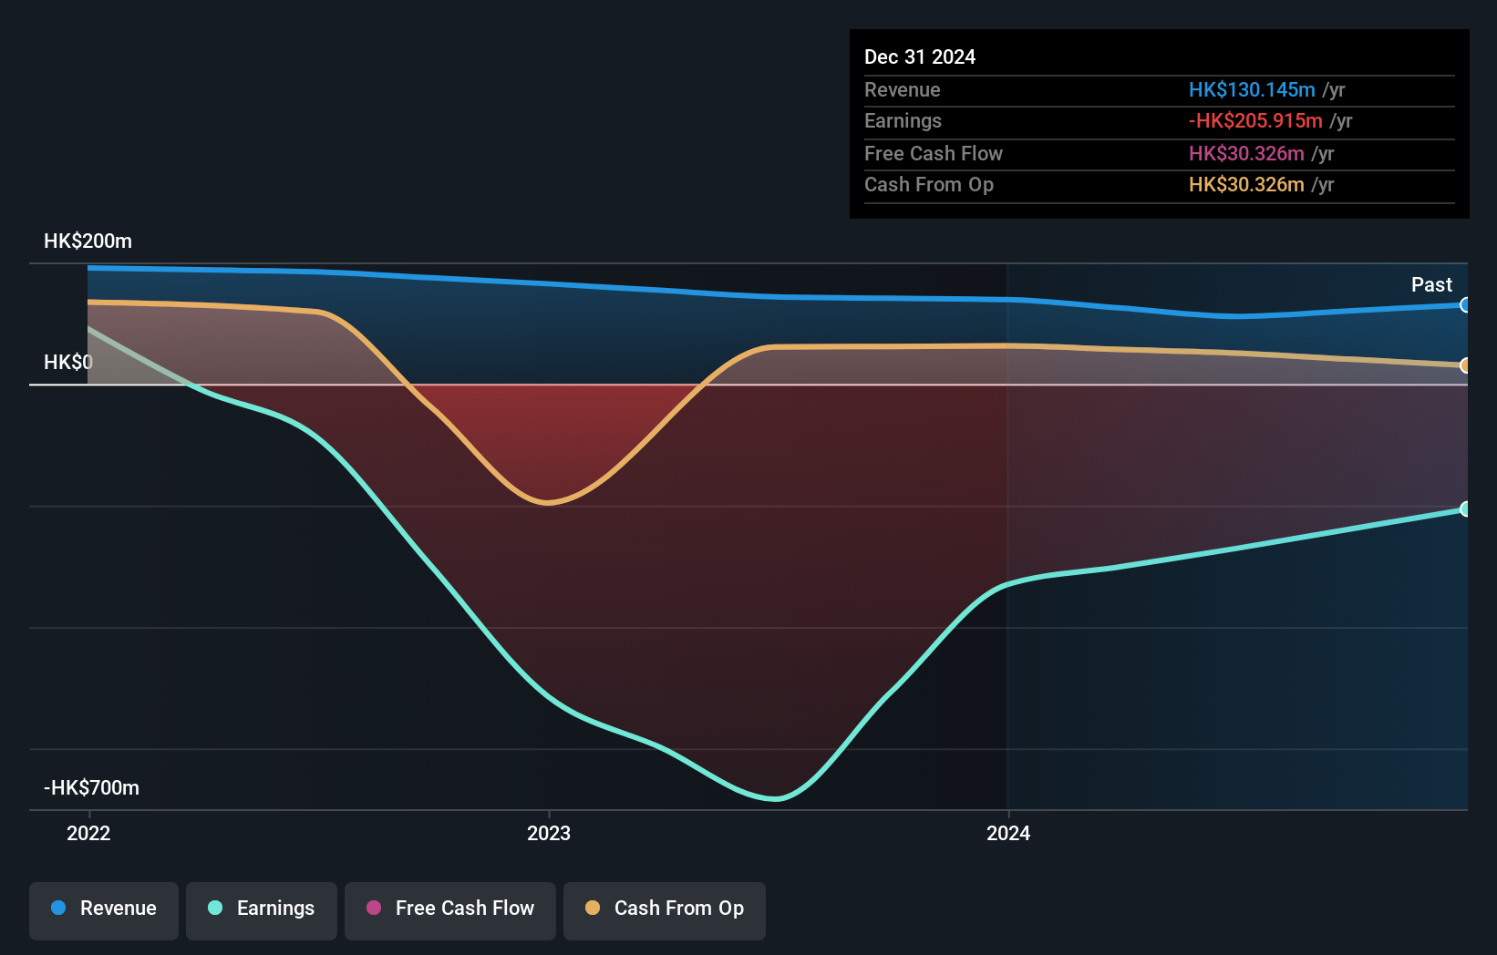Click the Cash From Op HK$30.326m value
1497x955 pixels.
(x=1246, y=184)
